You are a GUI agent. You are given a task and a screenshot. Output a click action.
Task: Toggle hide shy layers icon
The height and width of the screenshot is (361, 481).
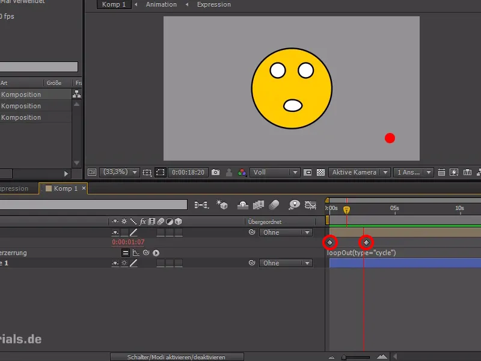(x=243, y=205)
